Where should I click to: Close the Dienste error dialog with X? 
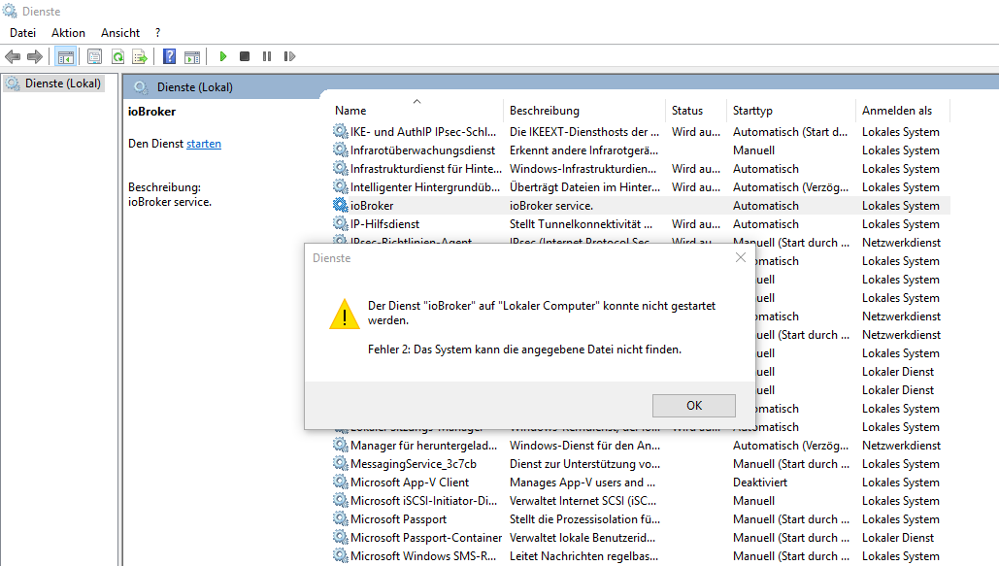(x=741, y=257)
